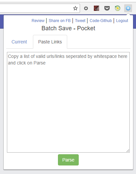136x174 pixels.
Task: Click the Tweet link
Action: [x=80, y=21]
